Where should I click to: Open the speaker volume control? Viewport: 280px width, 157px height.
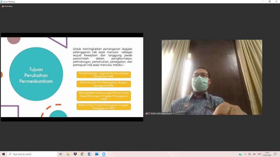(254, 154)
